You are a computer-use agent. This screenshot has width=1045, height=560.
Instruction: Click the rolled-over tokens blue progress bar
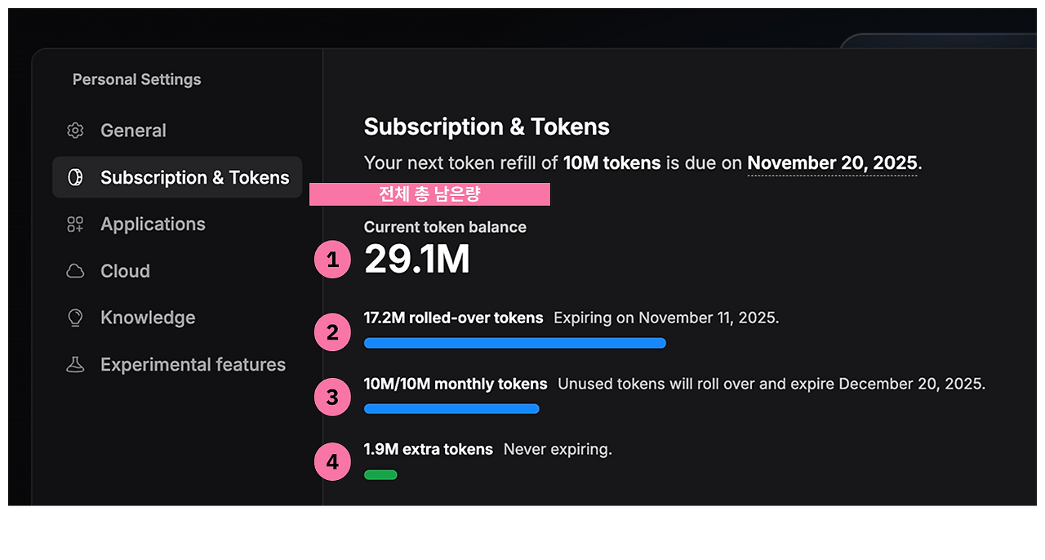pos(514,343)
